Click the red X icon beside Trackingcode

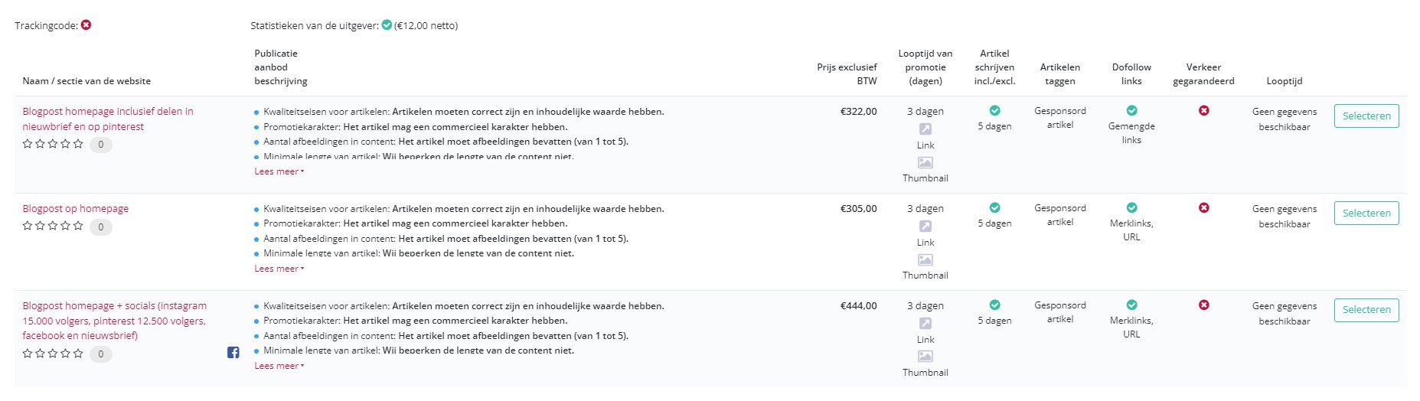pyautogui.click(x=87, y=25)
